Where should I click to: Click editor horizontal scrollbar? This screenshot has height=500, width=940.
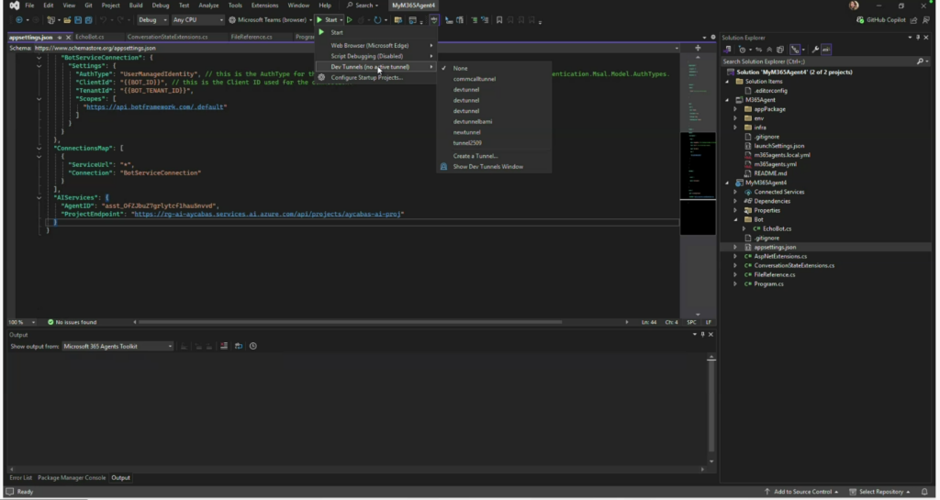pyautogui.click(x=351, y=322)
